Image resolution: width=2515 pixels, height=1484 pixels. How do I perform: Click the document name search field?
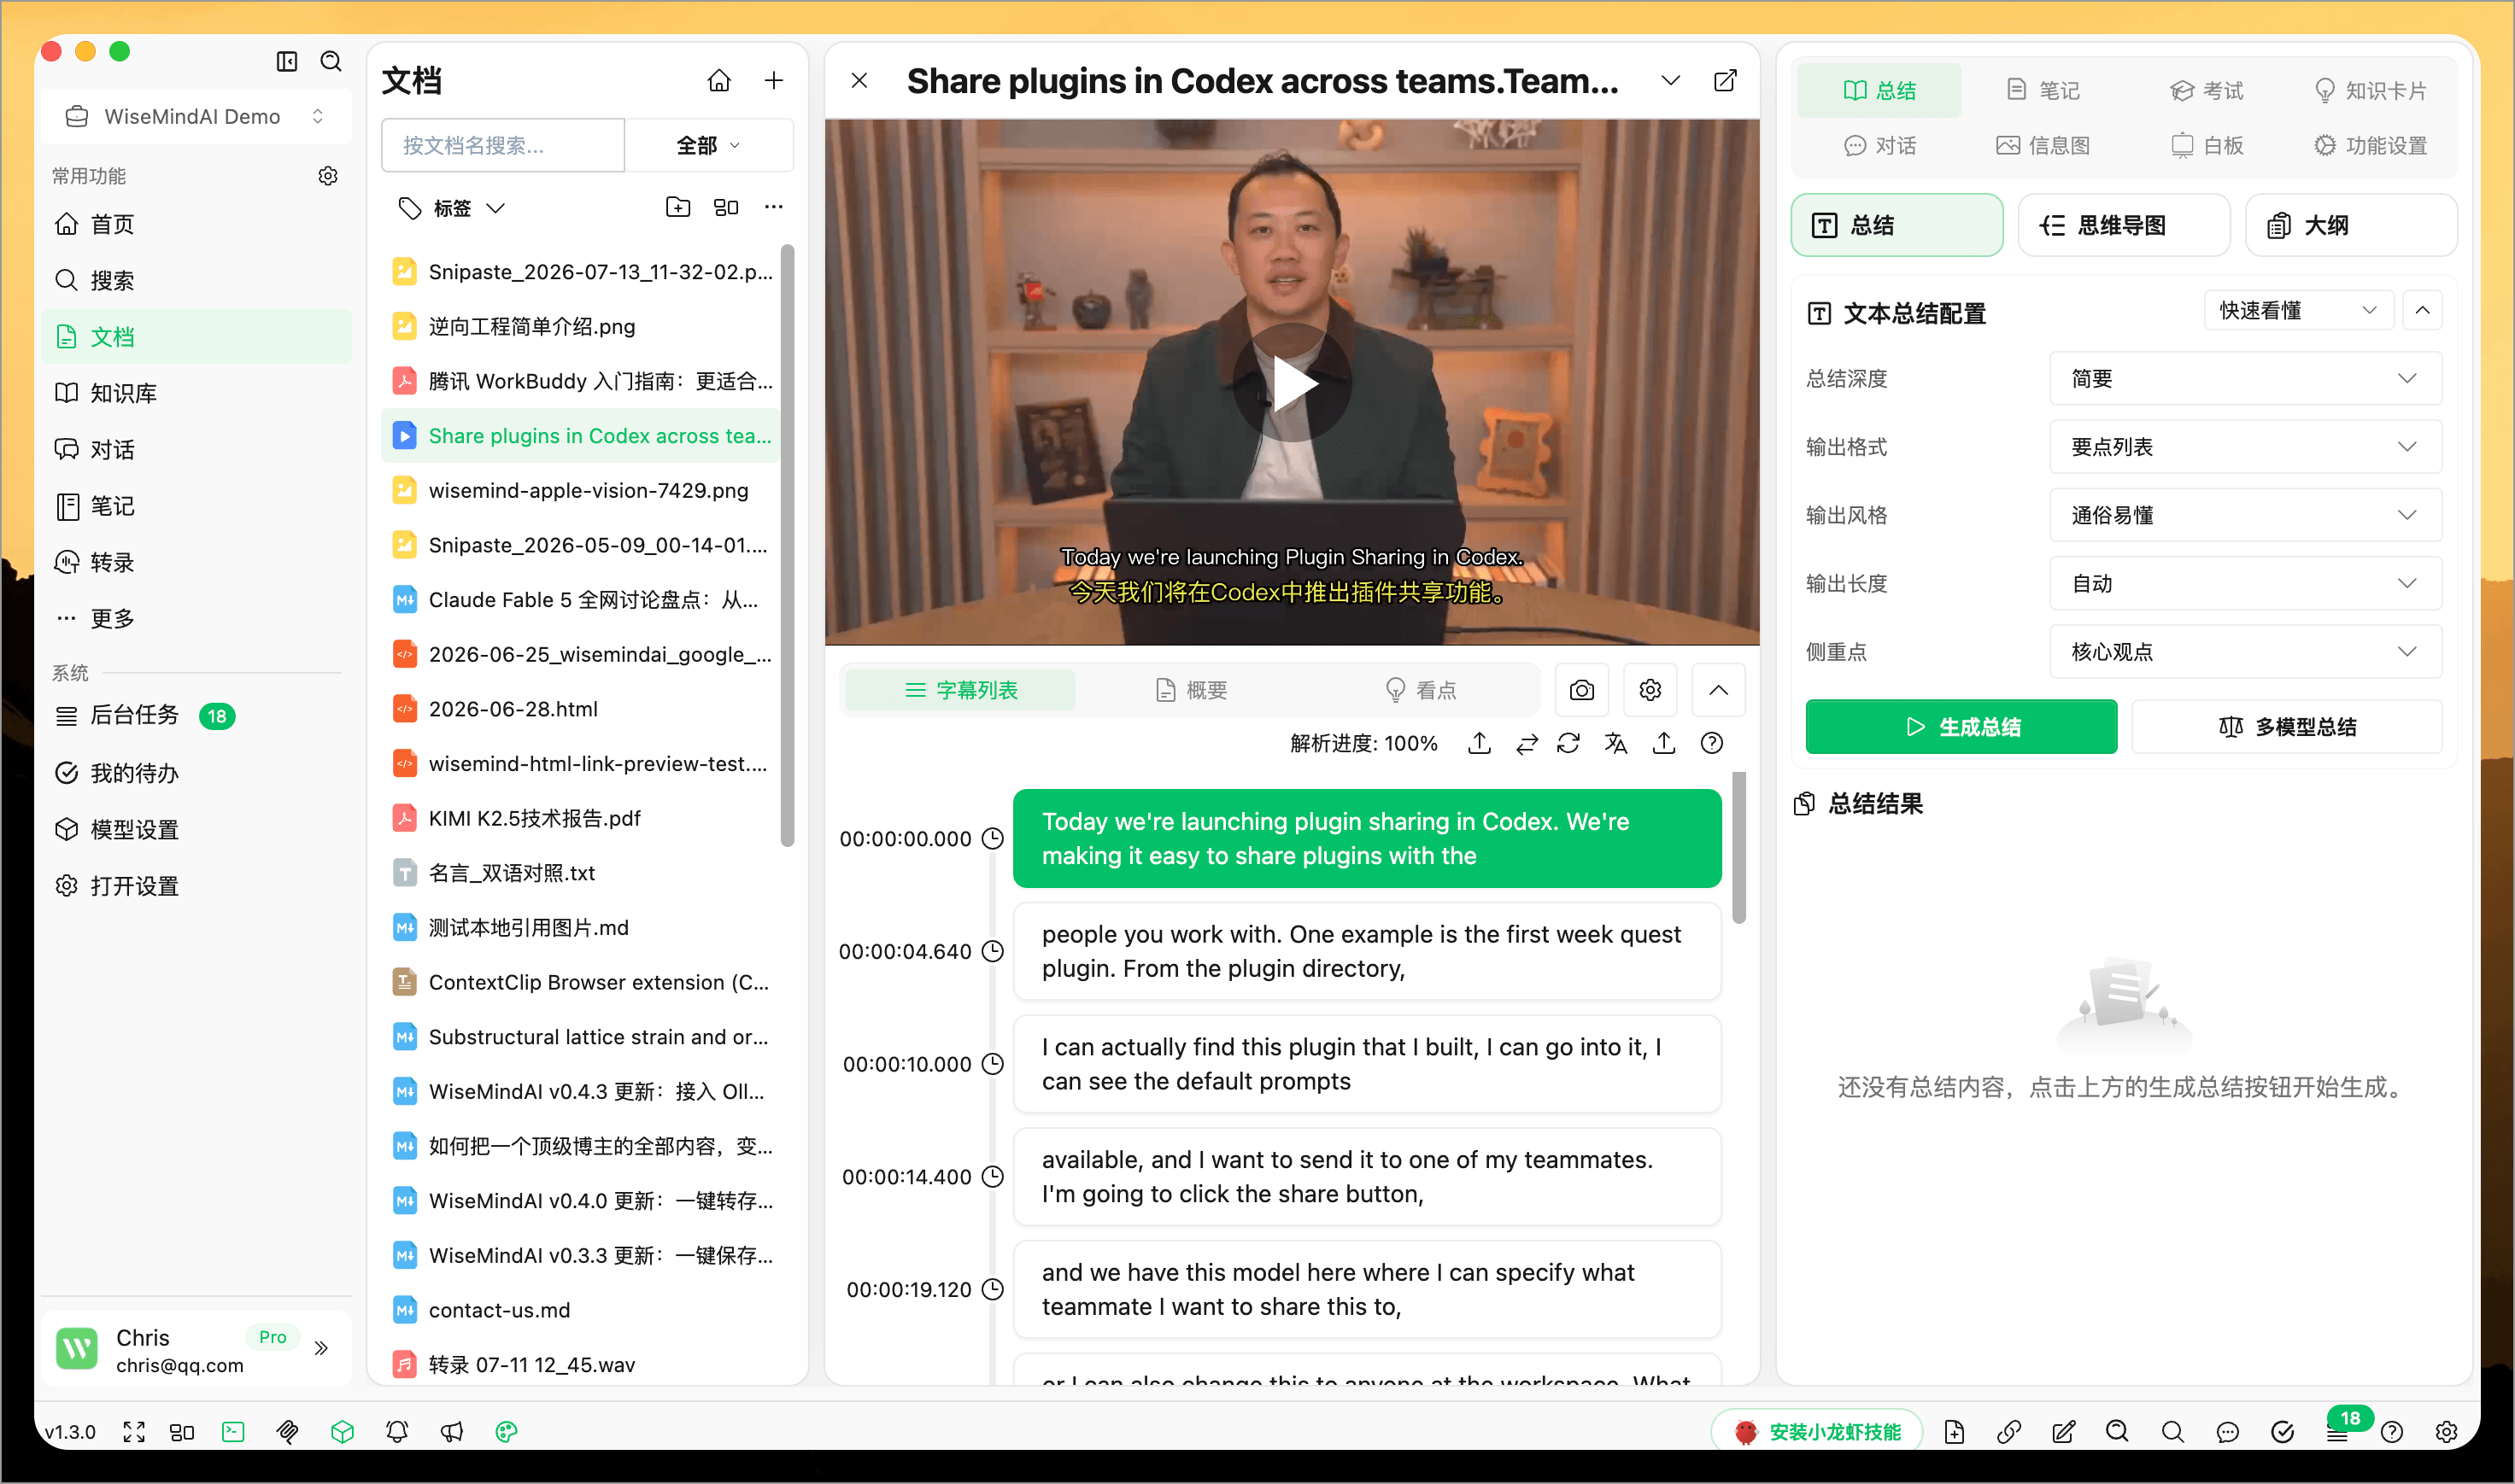point(503,146)
